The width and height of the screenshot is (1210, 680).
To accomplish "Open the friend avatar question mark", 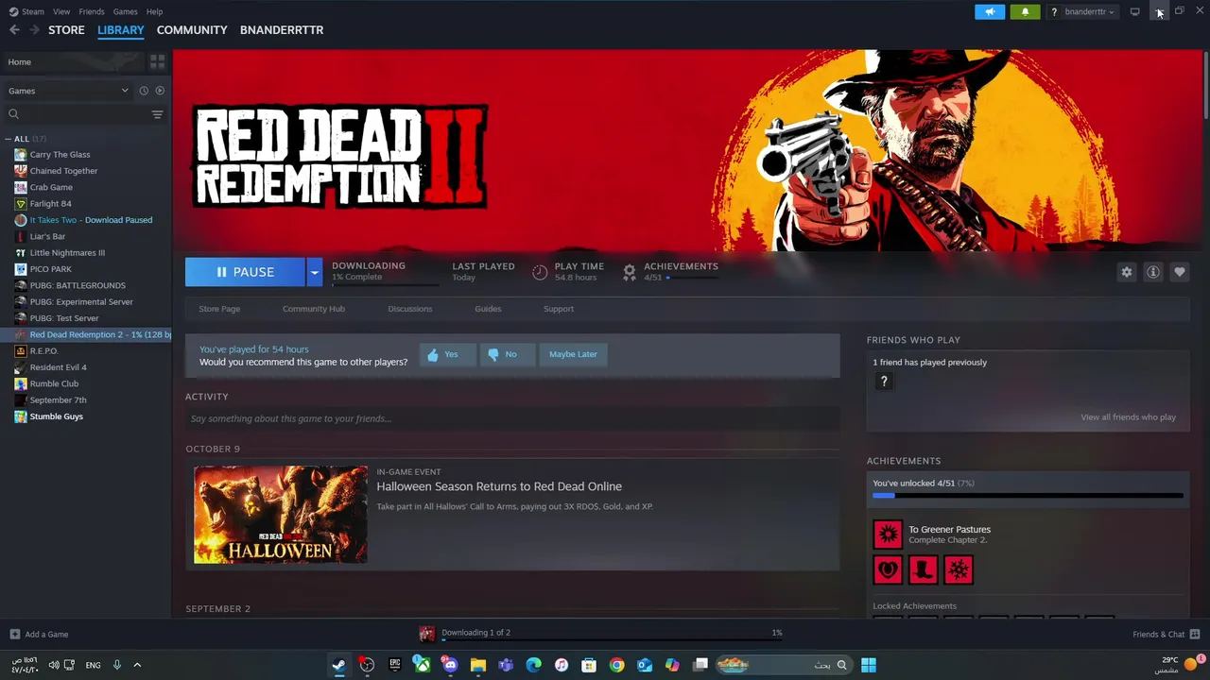I will pos(884,382).
